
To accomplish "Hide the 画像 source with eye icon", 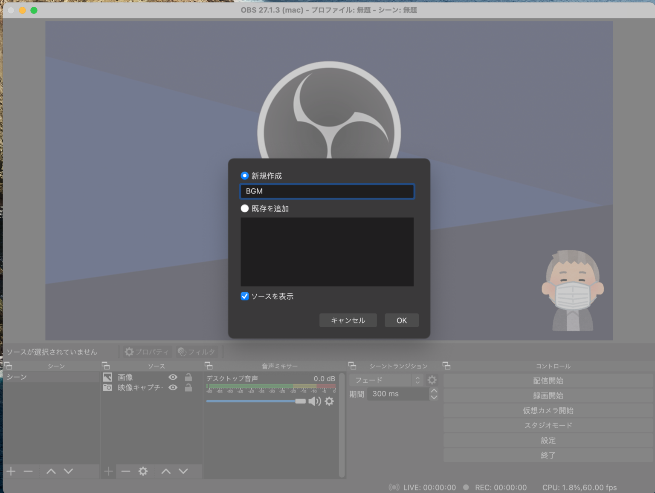I will [173, 377].
